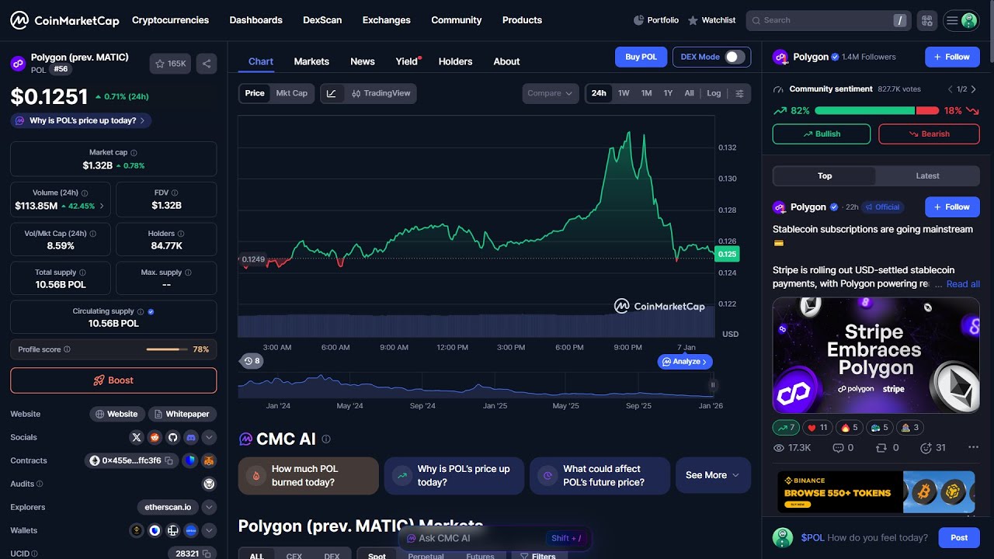The image size is (994, 559).
Task: React with heart emoji showing 11
Action: coord(817,427)
